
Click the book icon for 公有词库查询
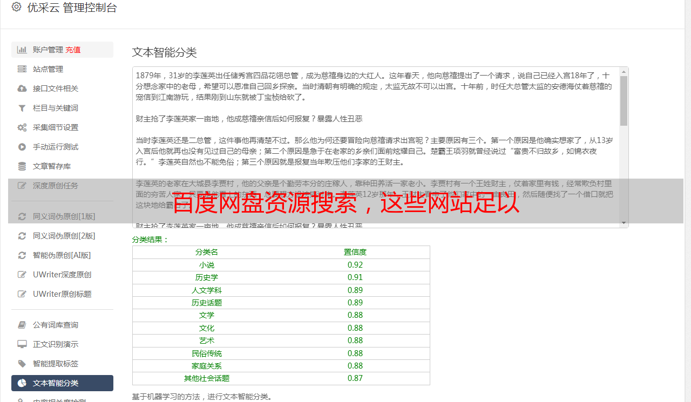point(22,325)
